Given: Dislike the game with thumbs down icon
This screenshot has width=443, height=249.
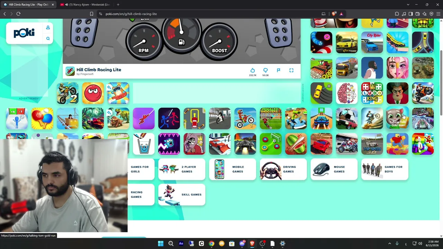Looking at the screenshot, I should tap(265, 71).
